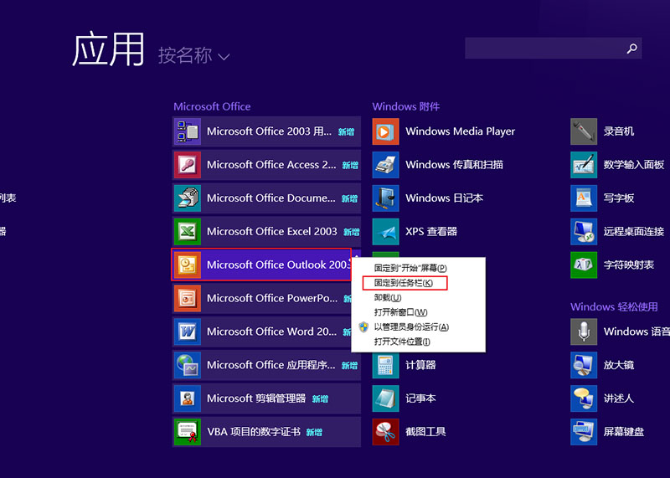Click the Windows 轻松使用 group header

[614, 306]
